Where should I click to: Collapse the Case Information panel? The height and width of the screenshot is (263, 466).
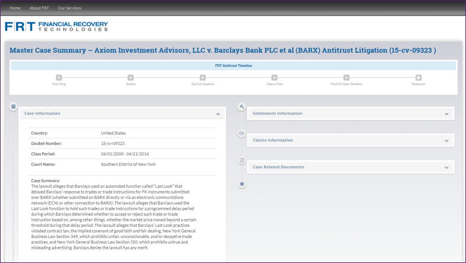pyautogui.click(x=218, y=114)
